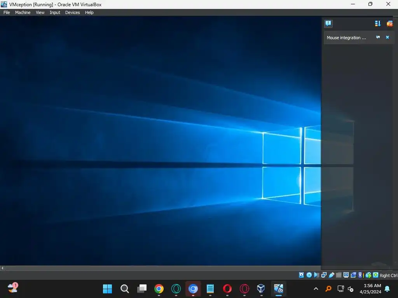Image resolution: width=398 pixels, height=298 pixels.
Task: Open the Windows Start menu on taskbar
Action: click(x=107, y=289)
